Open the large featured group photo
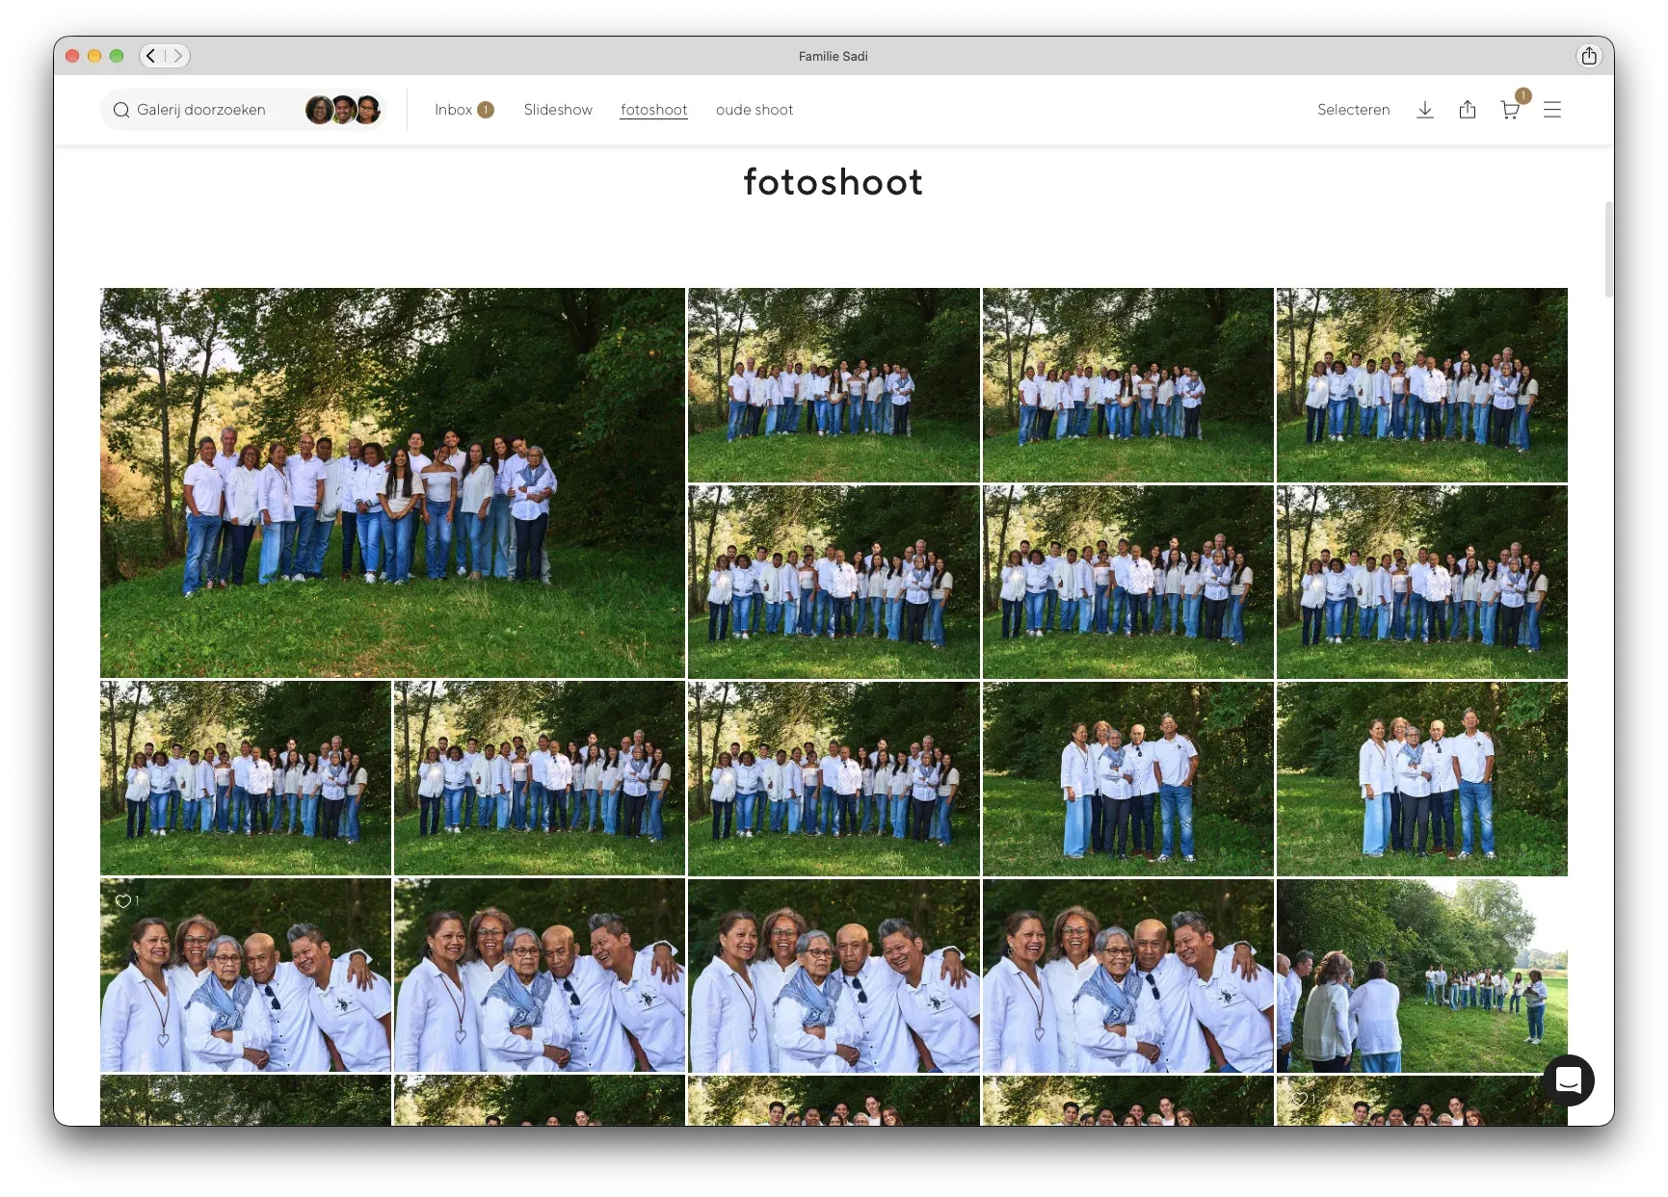Viewport: 1668px width, 1197px height. (x=393, y=482)
